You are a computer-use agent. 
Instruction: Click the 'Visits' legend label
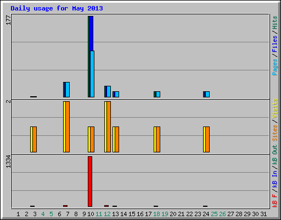tap(275, 108)
